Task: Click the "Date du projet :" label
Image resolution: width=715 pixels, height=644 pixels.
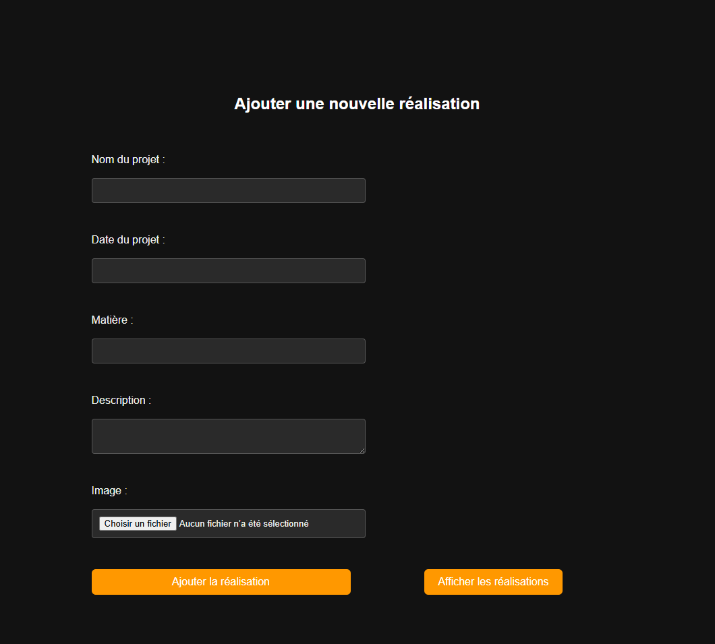Action: 128,240
